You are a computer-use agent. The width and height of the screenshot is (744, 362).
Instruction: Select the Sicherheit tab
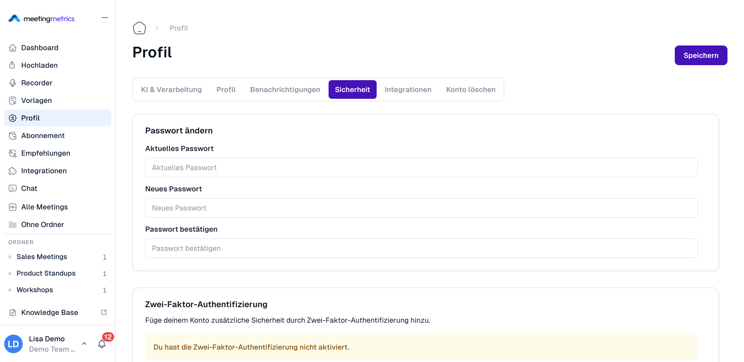tap(352, 90)
